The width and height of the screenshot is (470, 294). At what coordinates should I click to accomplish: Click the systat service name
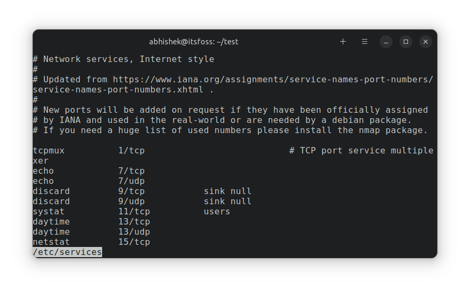click(49, 212)
